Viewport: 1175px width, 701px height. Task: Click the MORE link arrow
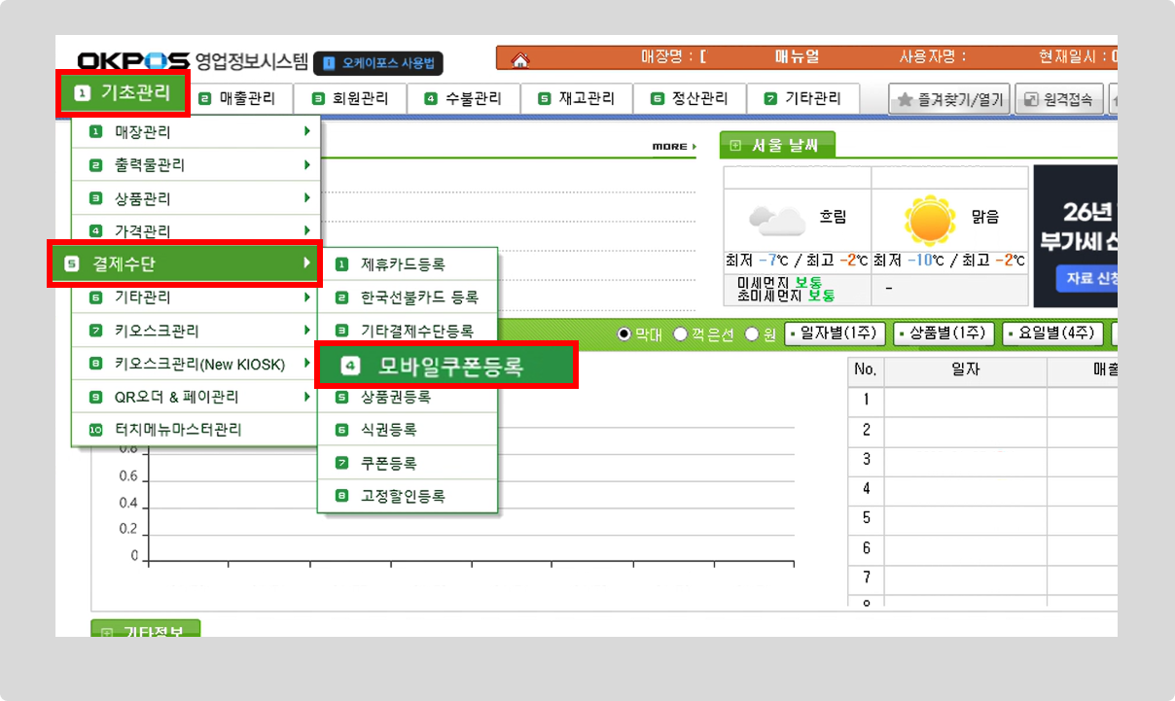(x=674, y=147)
